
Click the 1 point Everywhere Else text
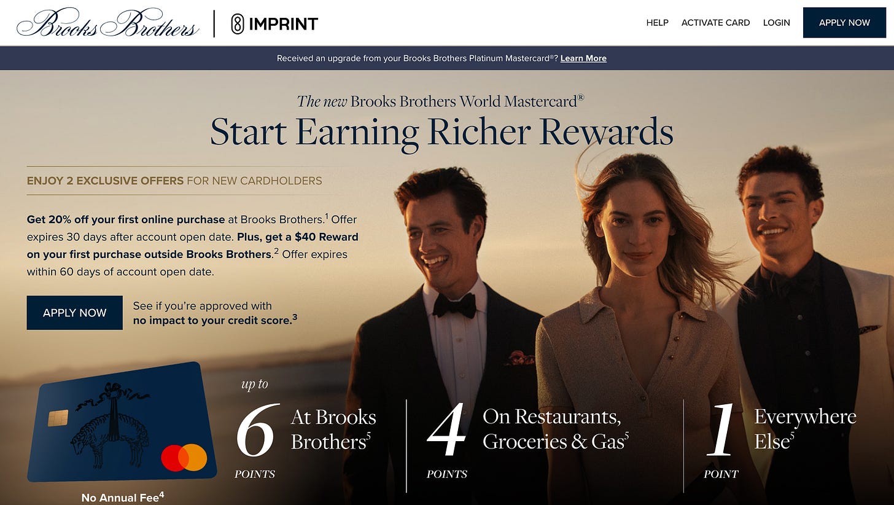[x=780, y=436]
